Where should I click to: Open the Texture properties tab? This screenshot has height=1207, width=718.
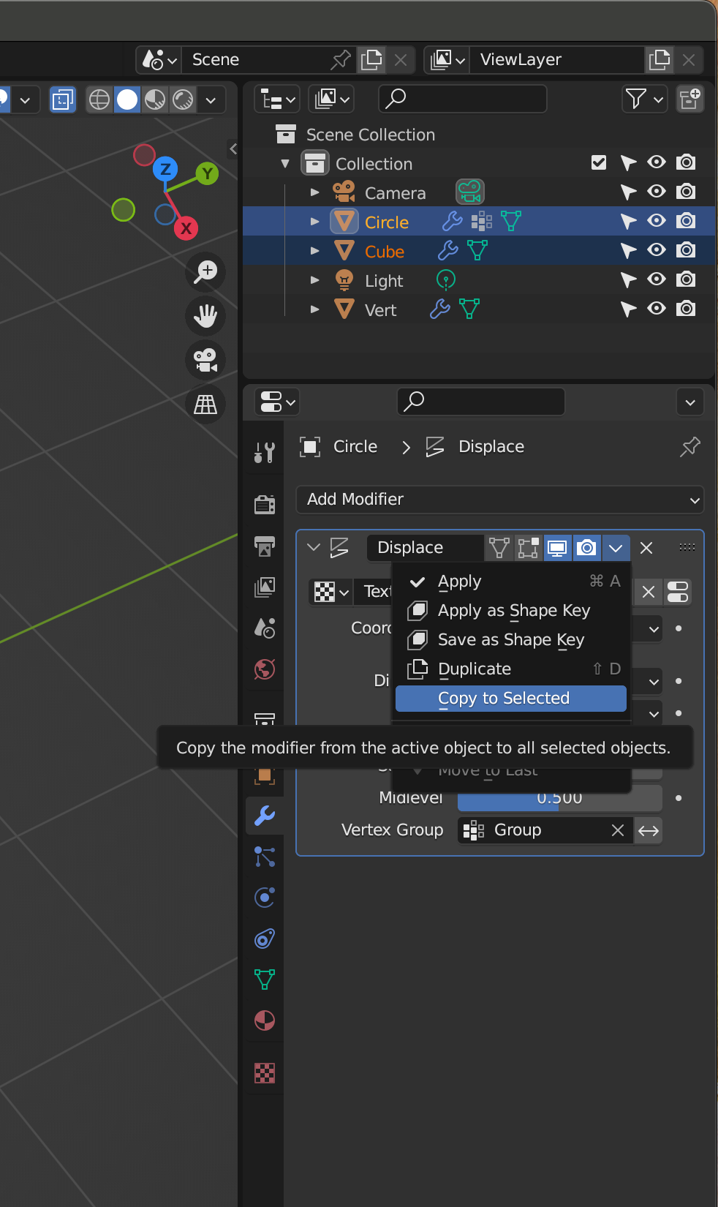pyautogui.click(x=265, y=1073)
